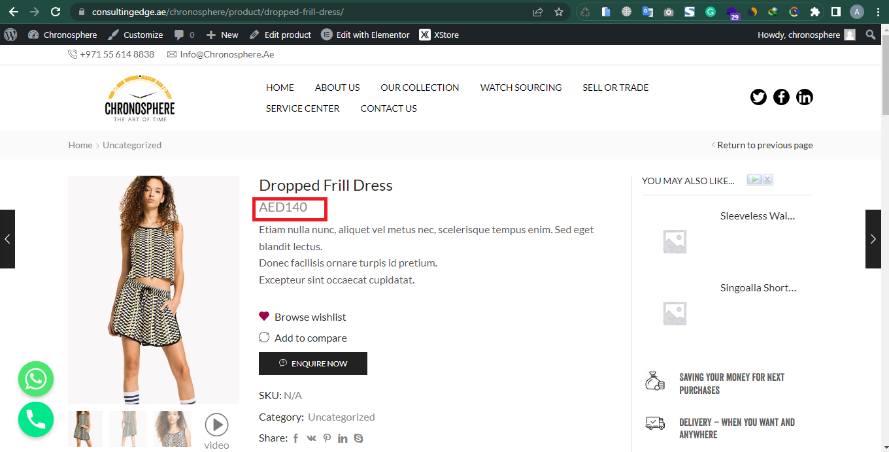Image resolution: width=889 pixels, height=452 pixels.
Task: Play the product video
Action: tap(216, 425)
